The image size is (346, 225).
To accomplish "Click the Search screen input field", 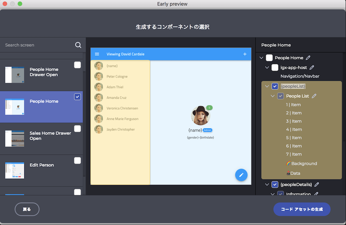I will point(38,45).
